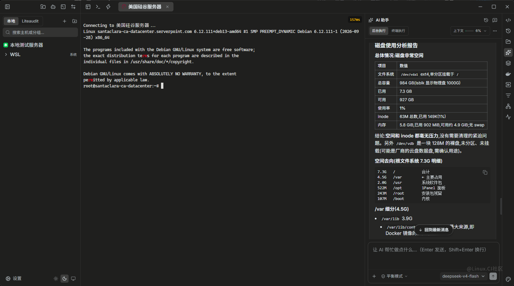This screenshot has width=514, height=286.
Task: Open the Docker whale panel
Action: pos(508,74)
